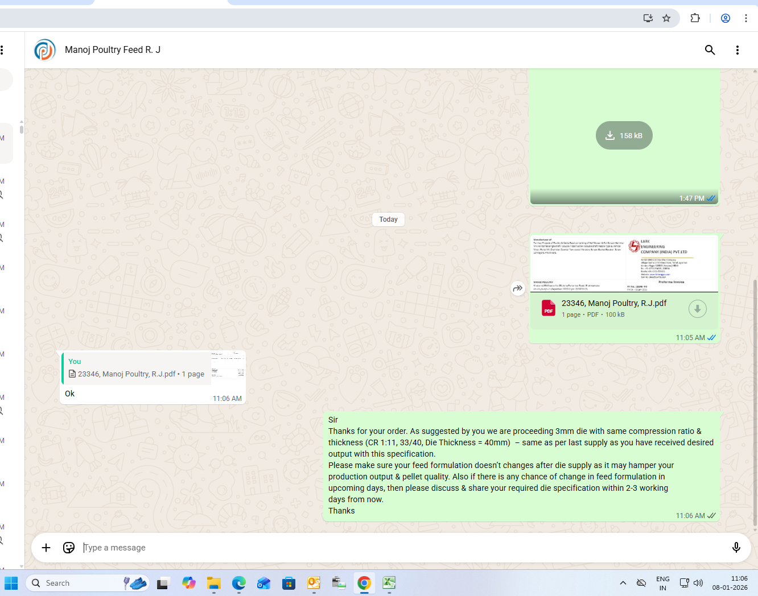Image resolution: width=758 pixels, height=596 pixels.
Task: Open the chat options three-dot menu
Action: 737,50
